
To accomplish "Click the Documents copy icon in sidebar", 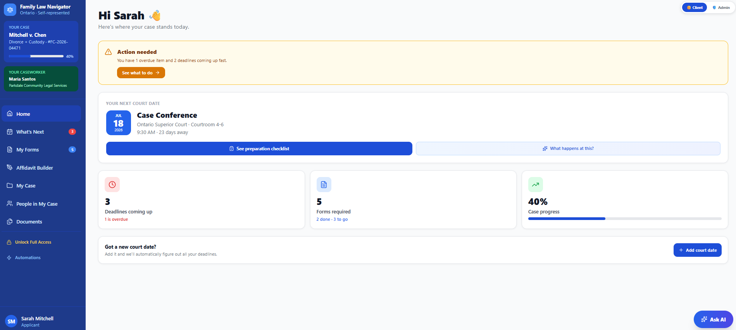I will pyautogui.click(x=10, y=222).
